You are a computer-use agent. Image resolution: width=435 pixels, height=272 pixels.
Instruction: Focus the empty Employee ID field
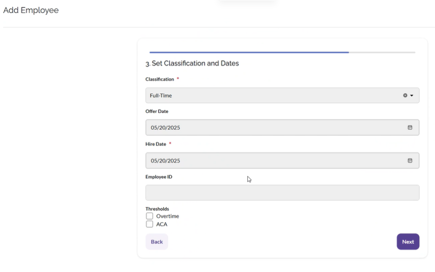pyautogui.click(x=282, y=193)
